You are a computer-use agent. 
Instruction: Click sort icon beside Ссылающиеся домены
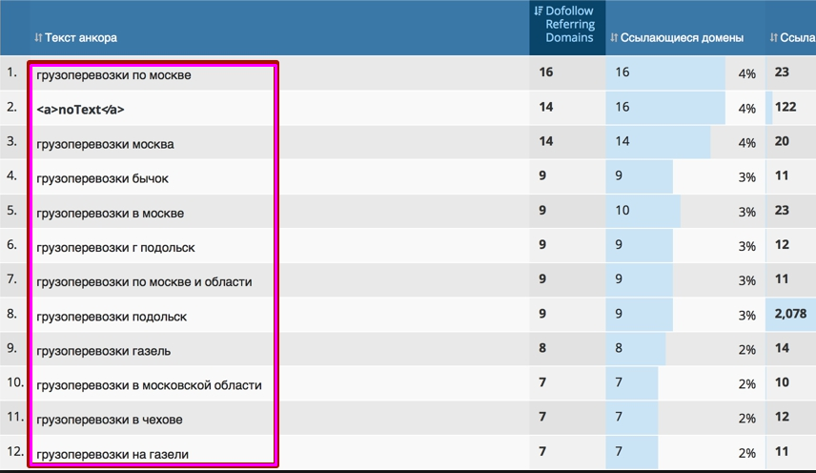tap(613, 38)
